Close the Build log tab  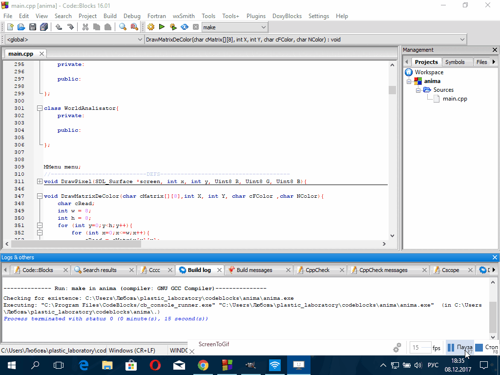pos(219,270)
